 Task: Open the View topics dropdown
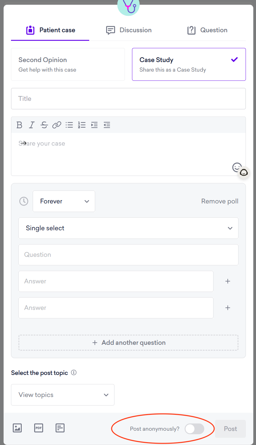point(63,395)
